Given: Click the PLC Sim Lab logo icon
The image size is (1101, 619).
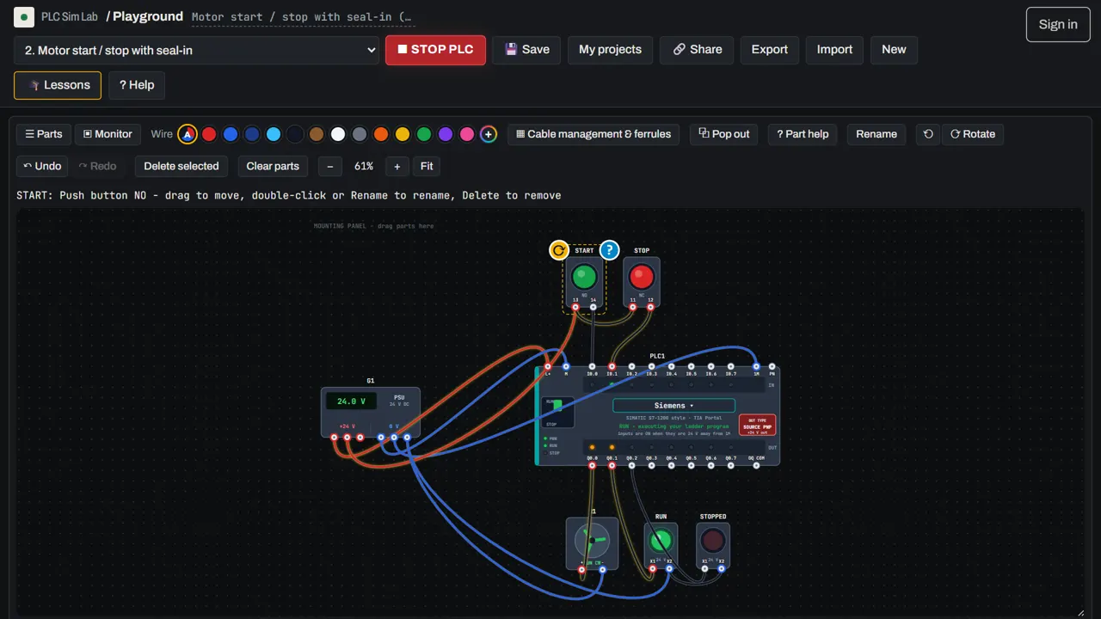Looking at the screenshot, I should pyautogui.click(x=24, y=16).
